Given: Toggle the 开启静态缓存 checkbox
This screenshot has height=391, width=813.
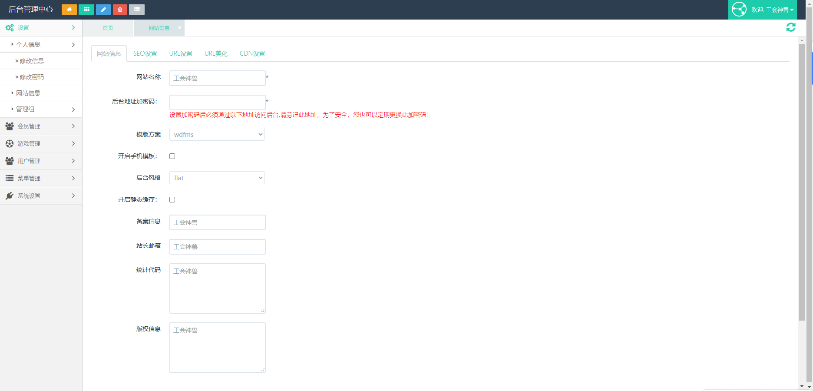Looking at the screenshot, I should 172,199.
